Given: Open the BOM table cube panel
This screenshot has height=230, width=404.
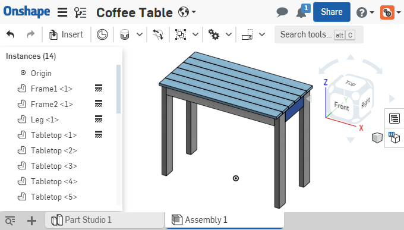Looking at the screenshot, I should 394,137.
